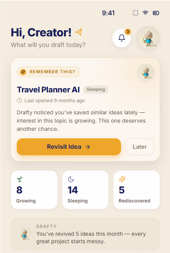Click the Revisit Idea button

pos(69,147)
